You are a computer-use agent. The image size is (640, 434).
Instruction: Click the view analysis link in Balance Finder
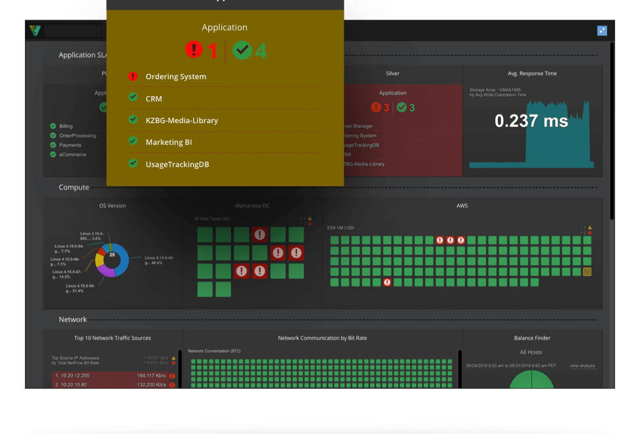point(582,366)
